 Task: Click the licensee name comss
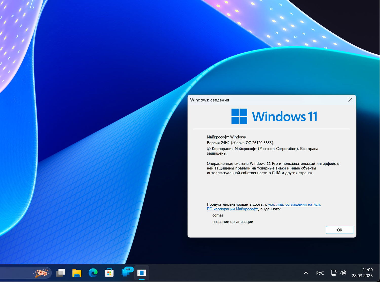coord(218,215)
